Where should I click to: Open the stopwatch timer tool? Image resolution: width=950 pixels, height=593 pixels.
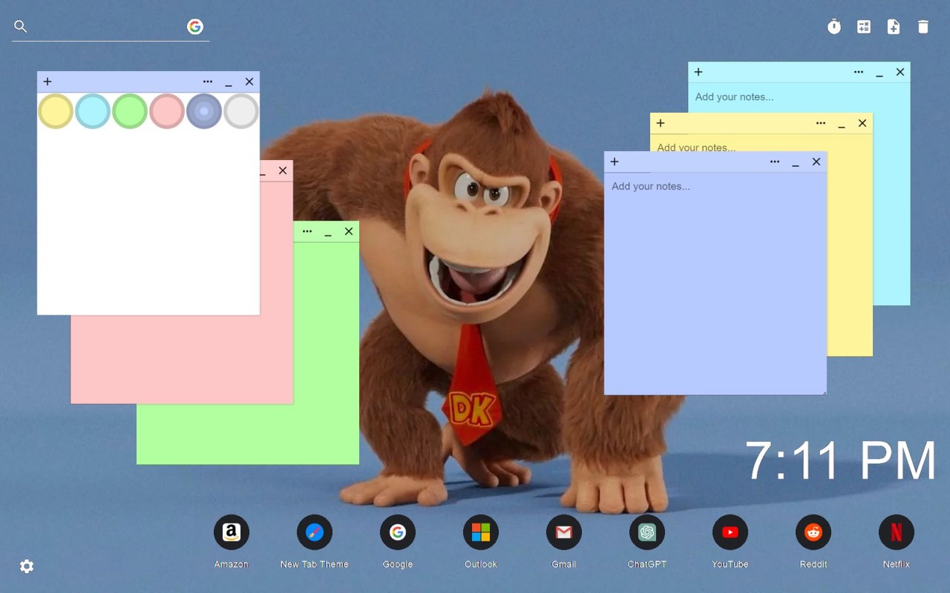click(834, 27)
